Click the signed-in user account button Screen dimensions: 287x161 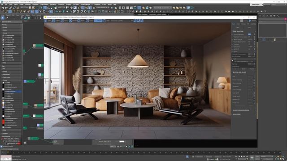click(257, 4)
